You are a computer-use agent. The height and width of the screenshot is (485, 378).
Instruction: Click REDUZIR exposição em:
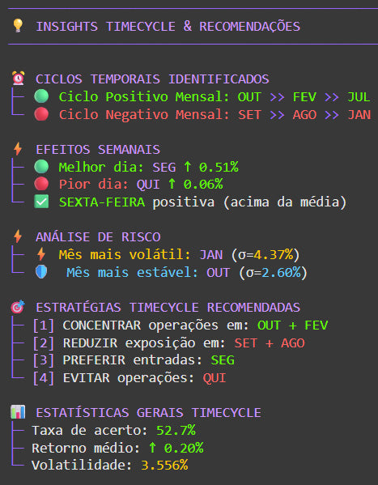pyautogui.click(x=144, y=343)
